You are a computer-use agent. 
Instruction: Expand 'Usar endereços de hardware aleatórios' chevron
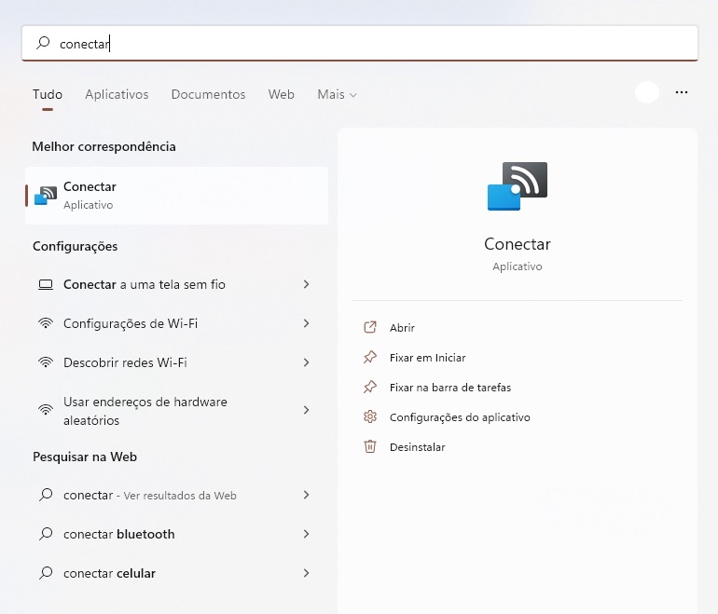point(307,409)
